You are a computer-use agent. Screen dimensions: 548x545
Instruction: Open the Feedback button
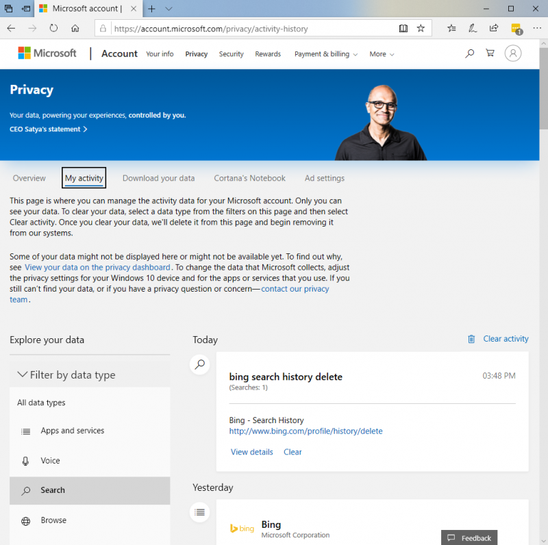point(469,537)
